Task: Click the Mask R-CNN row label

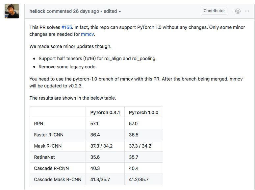Action: point(48,146)
